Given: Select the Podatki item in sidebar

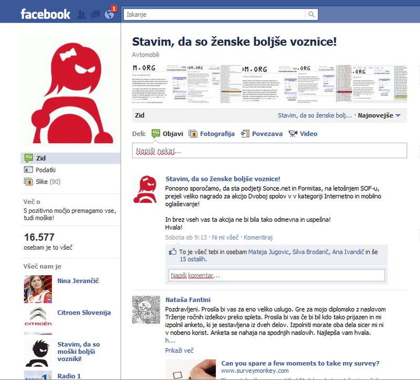Looking at the screenshot, I should pos(70,170).
